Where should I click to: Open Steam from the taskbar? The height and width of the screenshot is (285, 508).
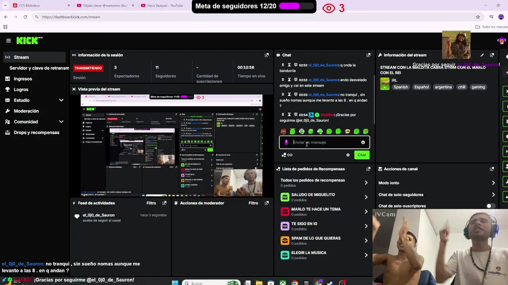click(330, 283)
